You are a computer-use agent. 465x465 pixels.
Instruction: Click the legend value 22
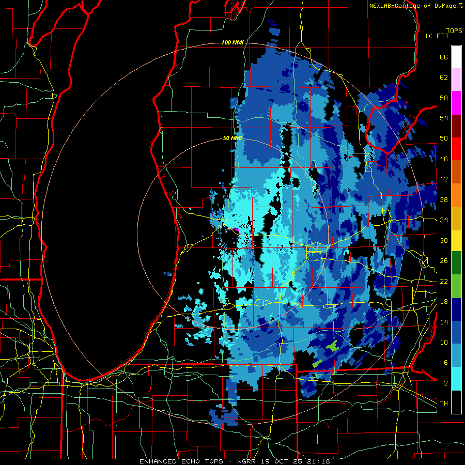tap(444, 281)
